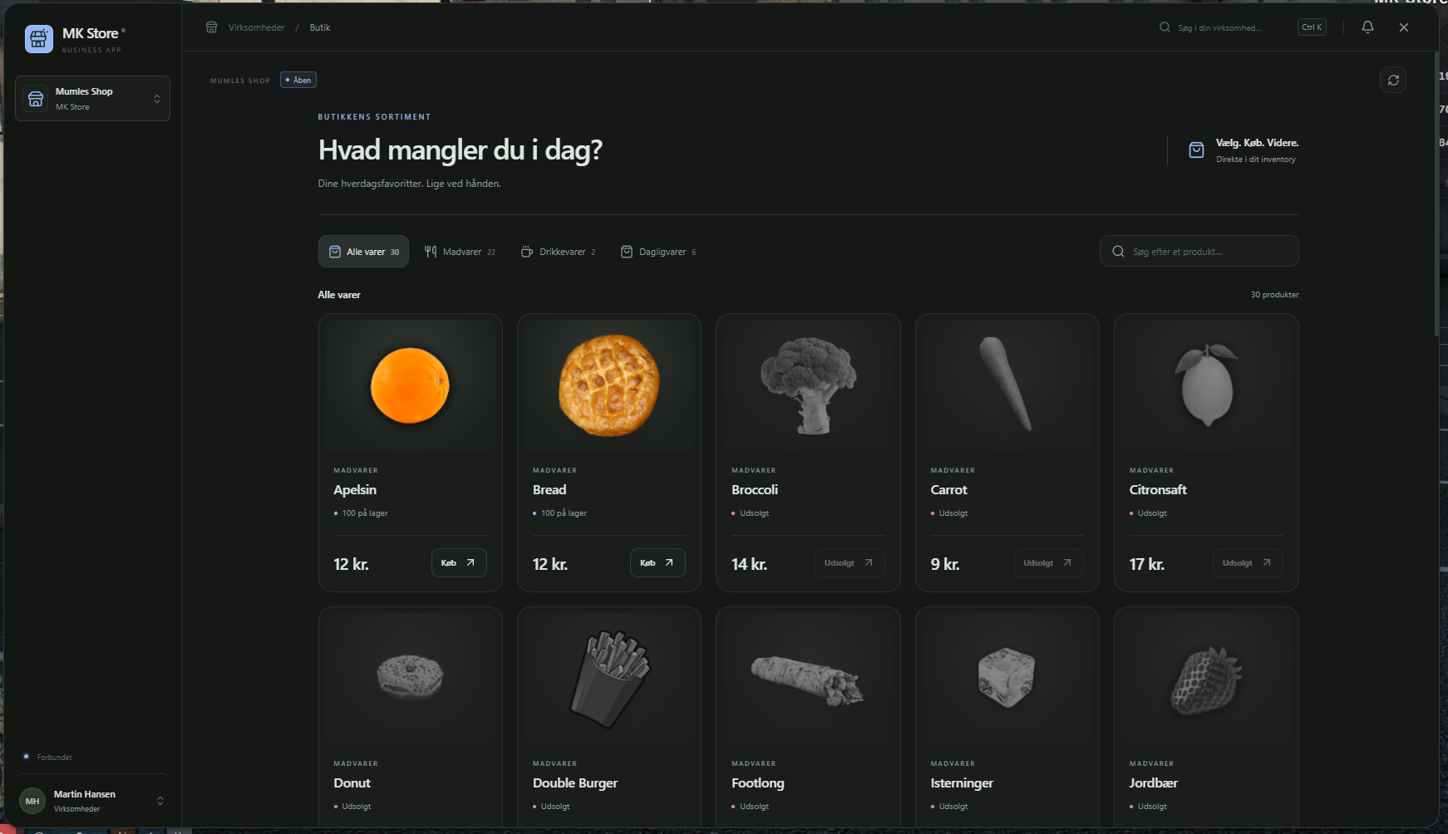Screen dimensions: 1448x834
Task: Switch to the Madvarer category tab
Action: pos(460,252)
